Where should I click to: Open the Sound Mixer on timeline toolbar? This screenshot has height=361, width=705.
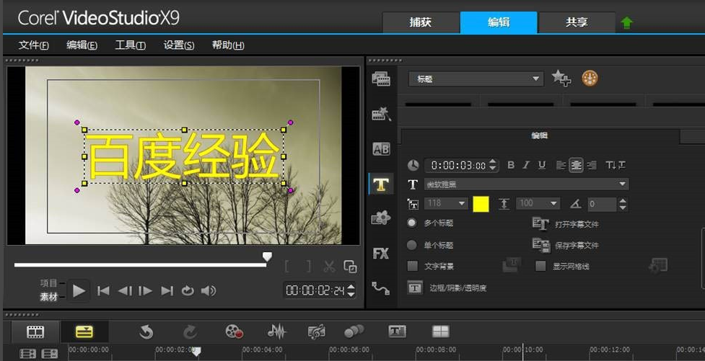pyautogui.click(x=276, y=331)
